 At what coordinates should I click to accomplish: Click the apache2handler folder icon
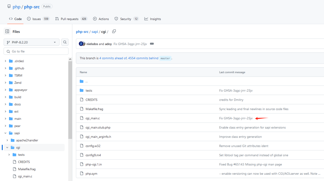pos(13,140)
